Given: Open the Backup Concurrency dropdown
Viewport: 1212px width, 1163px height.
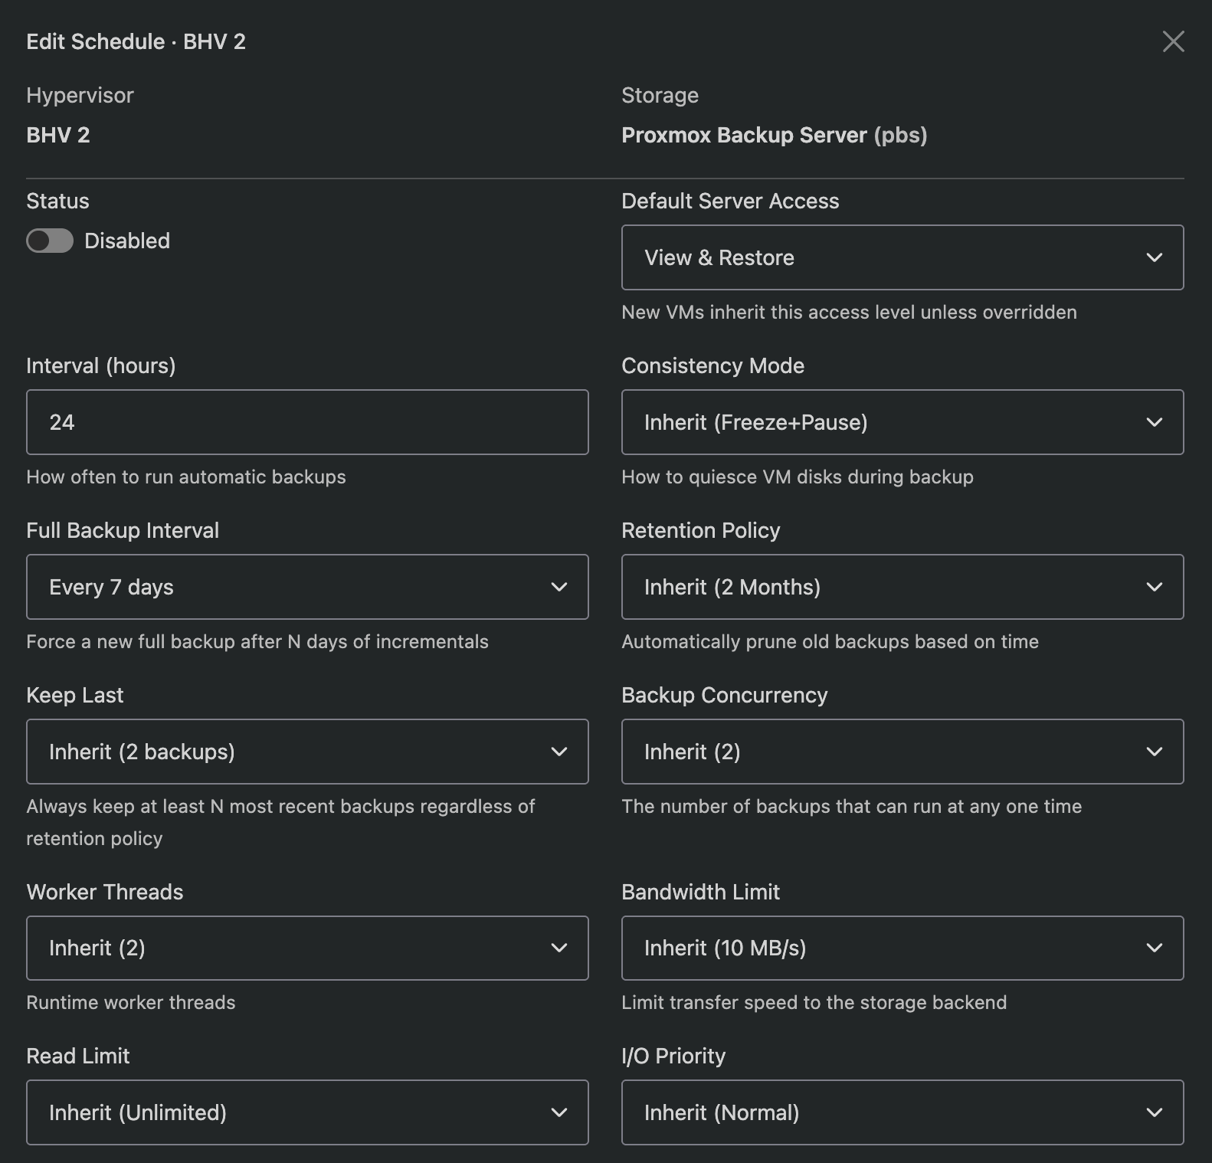Looking at the screenshot, I should coord(902,752).
